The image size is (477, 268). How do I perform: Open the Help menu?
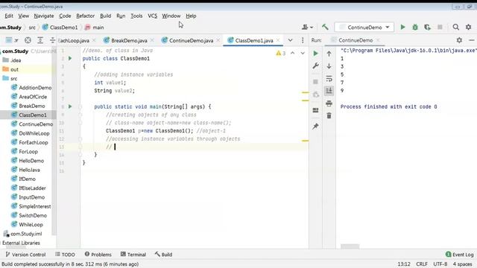[x=191, y=16]
